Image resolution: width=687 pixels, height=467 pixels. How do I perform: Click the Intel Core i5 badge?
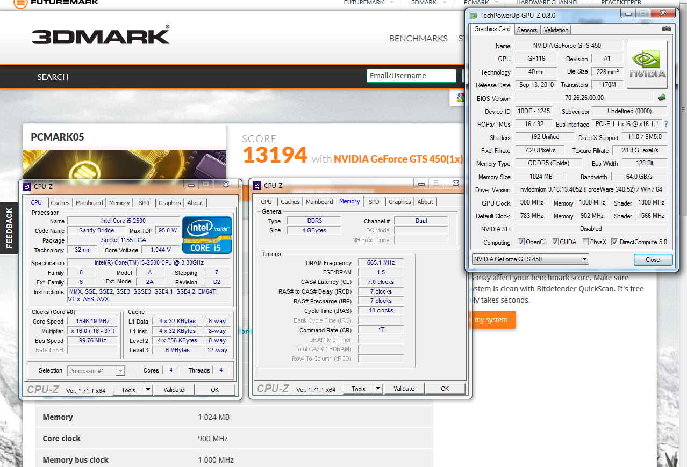[207, 235]
